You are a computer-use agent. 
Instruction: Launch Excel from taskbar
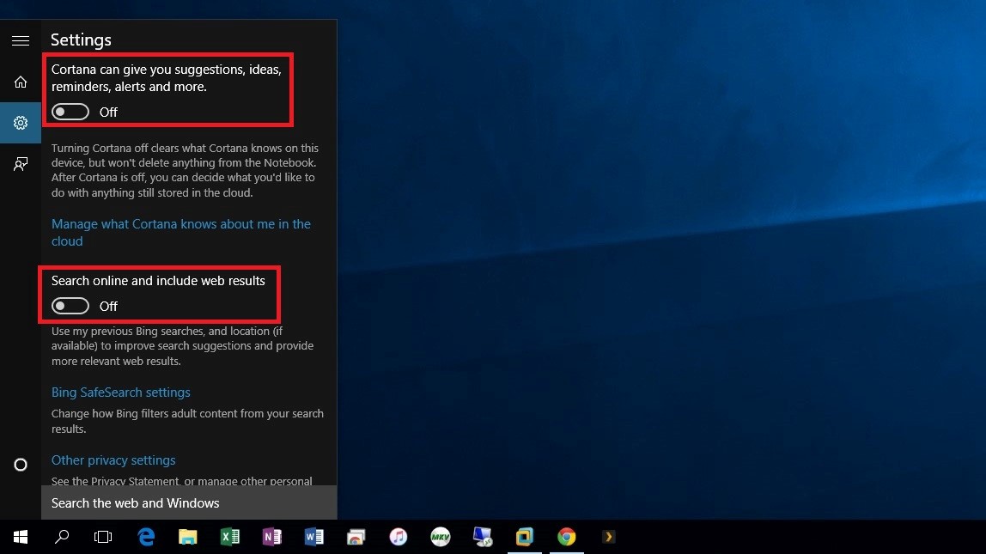point(229,537)
